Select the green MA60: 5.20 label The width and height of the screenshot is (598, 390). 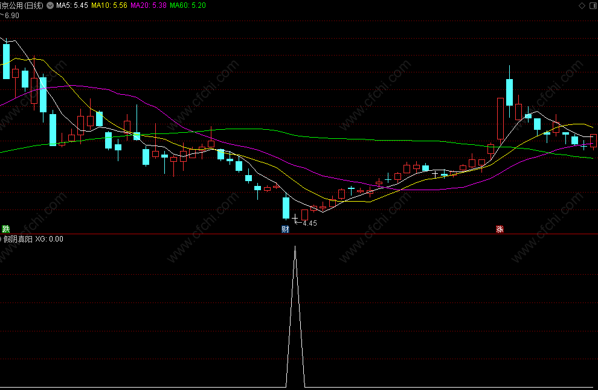pos(188,5)
